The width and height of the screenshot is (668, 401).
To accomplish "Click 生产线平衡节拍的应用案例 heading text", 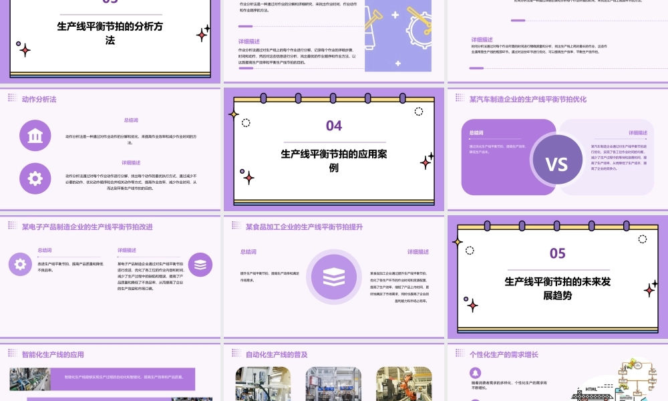I will (334, 160).
